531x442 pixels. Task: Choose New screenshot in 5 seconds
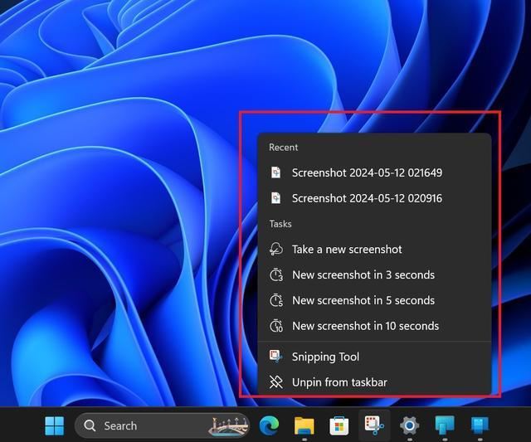(x=363, y=300)
